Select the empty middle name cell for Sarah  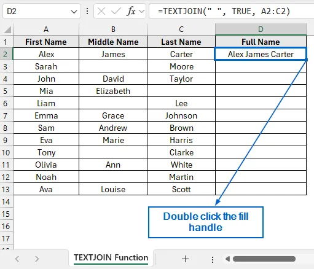[x=113, y=66]
